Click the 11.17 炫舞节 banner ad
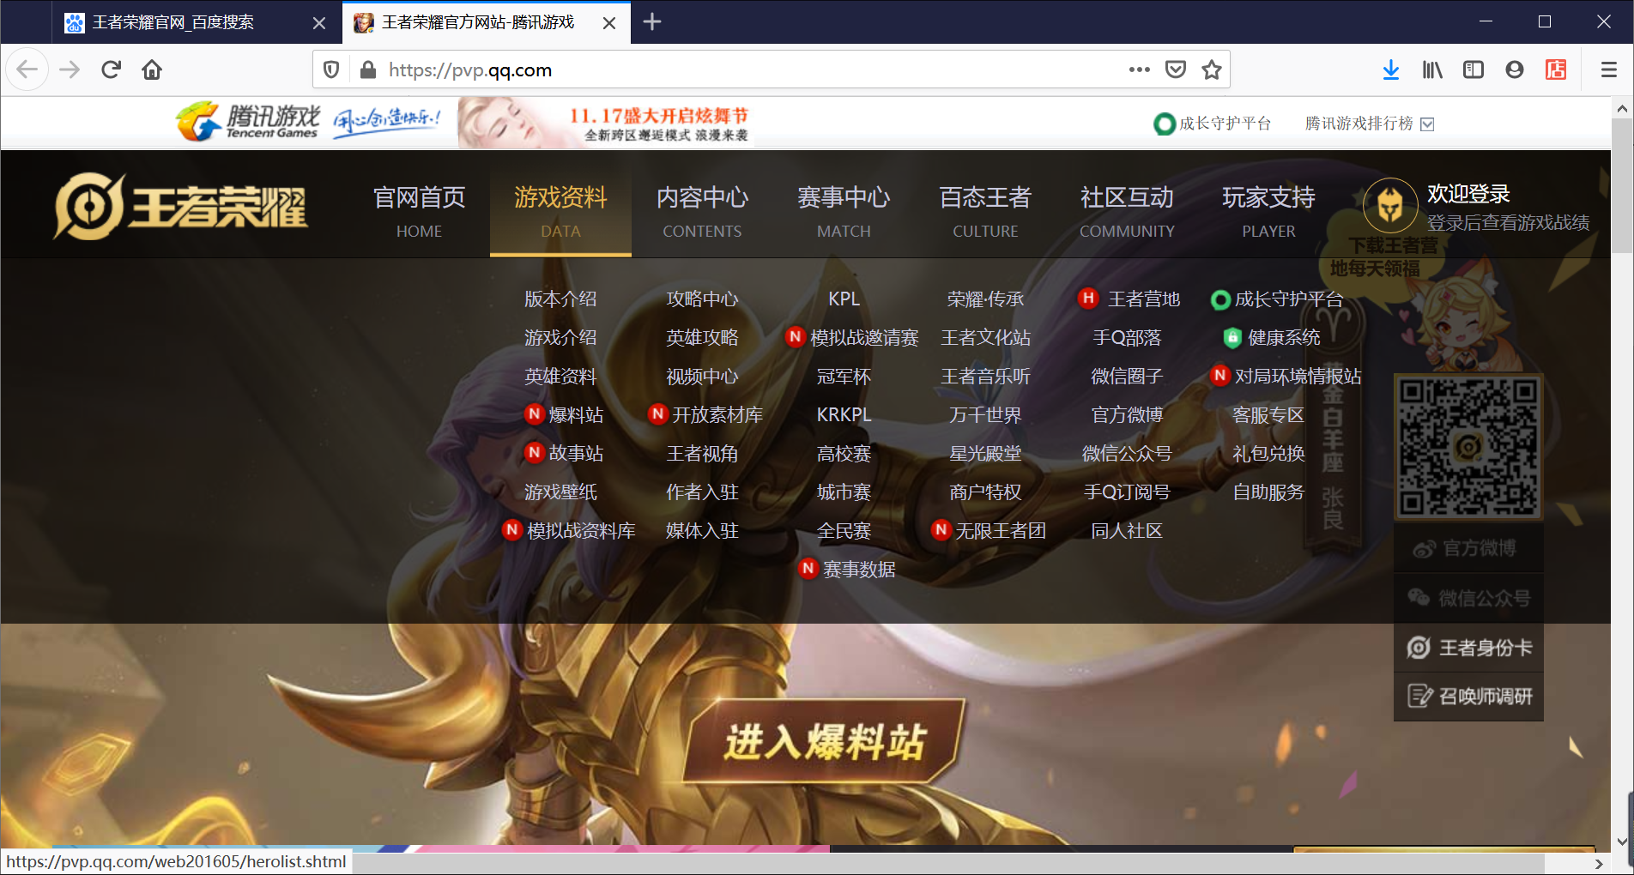Image resolution: width=1634 pixels, height=875 pixels. tap(606, 123)
